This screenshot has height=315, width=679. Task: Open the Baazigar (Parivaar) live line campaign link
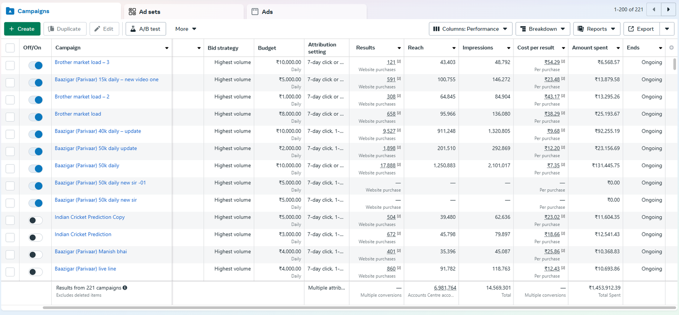pyautogui.click(x=85, y=269)
